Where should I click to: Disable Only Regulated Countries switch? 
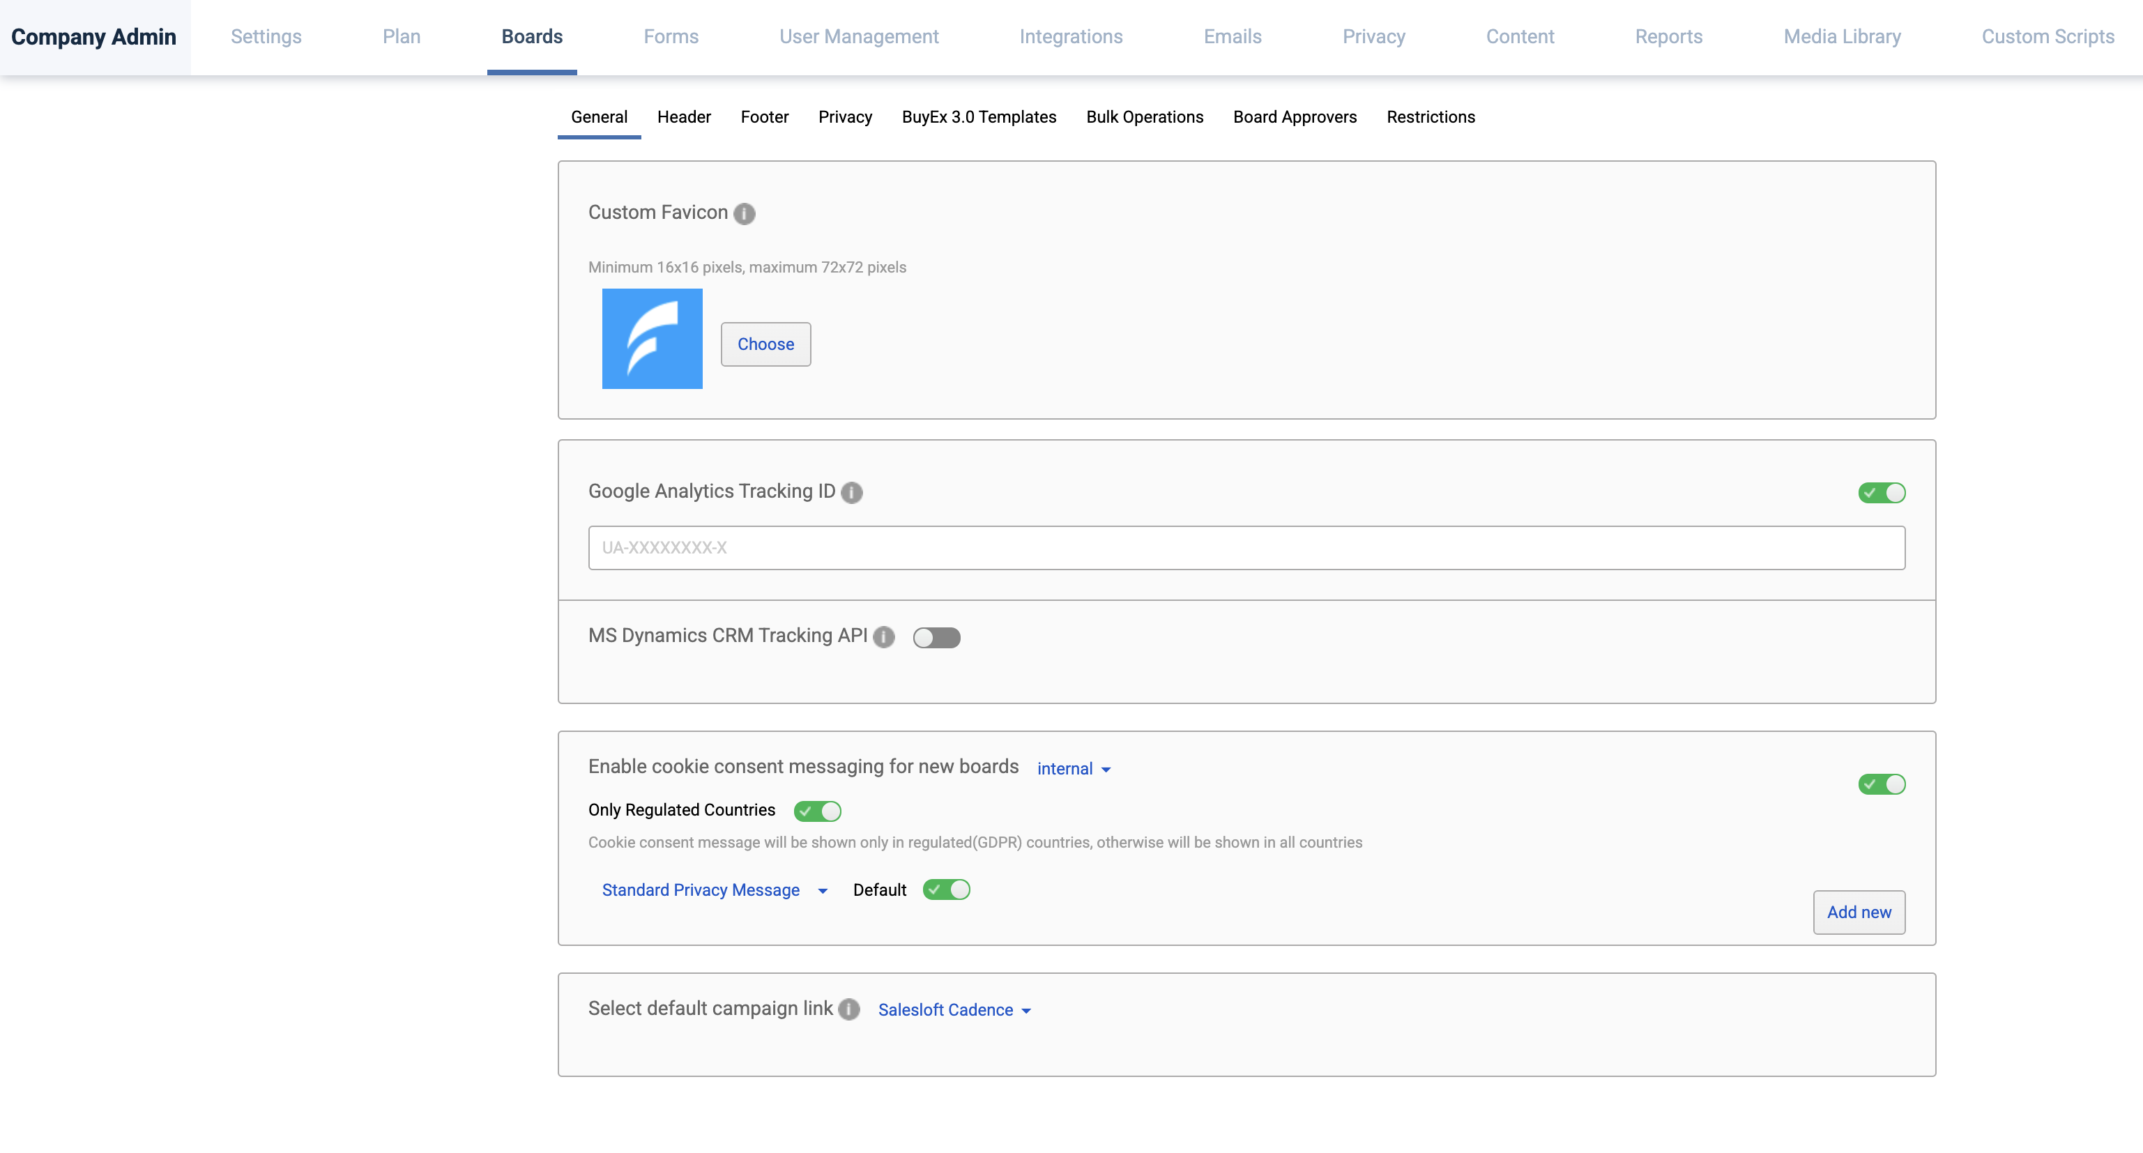(x=817, y=810)
